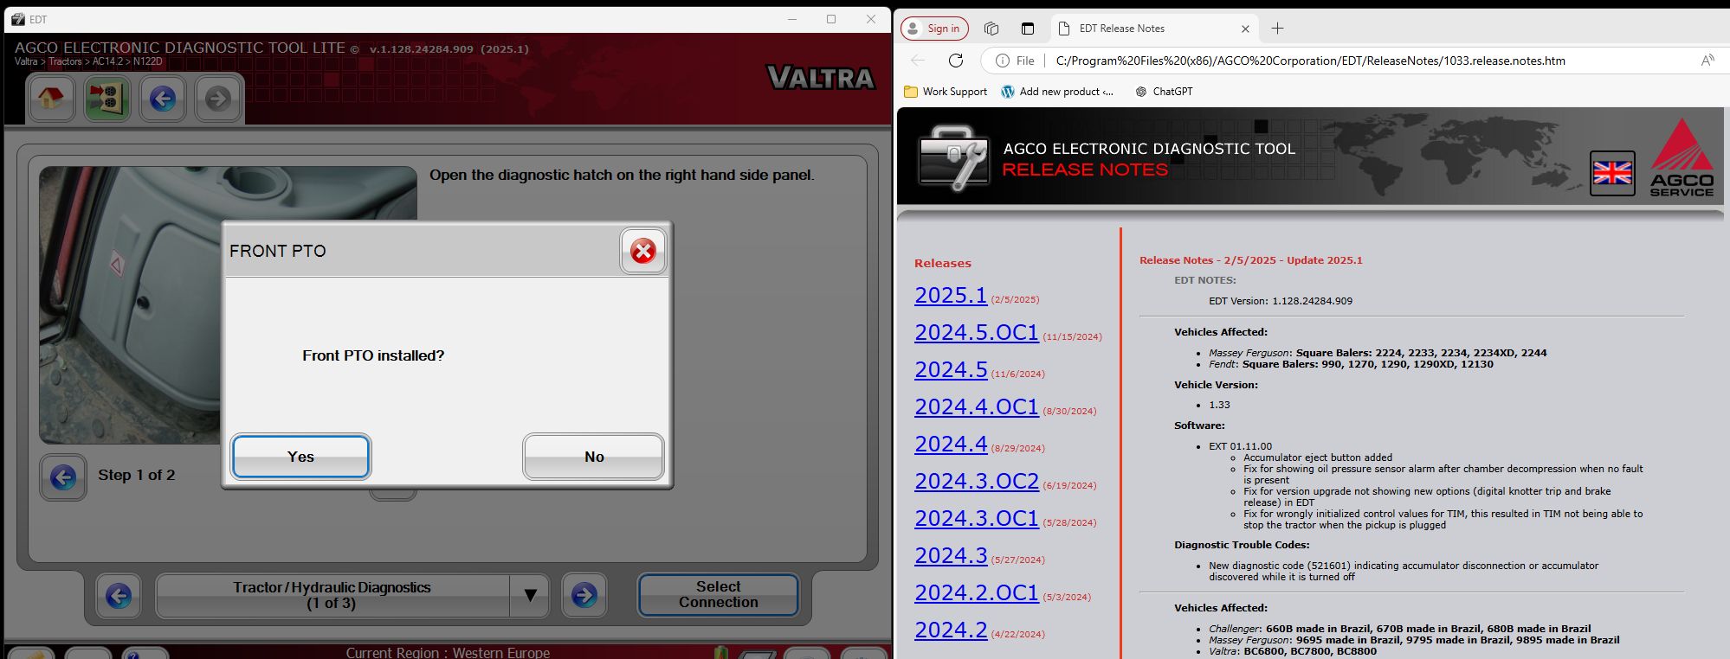This screenshot has width=1730, height=659.
Task: Open the Add new product bookmark
Action: 1057,92
